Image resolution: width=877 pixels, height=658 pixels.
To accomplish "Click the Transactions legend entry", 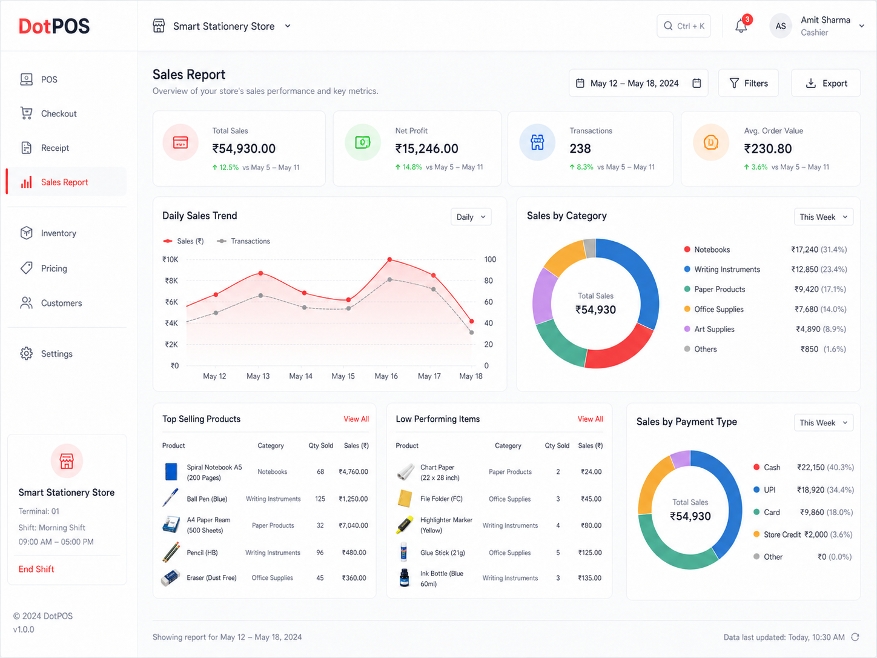I will tap(243, 241).
